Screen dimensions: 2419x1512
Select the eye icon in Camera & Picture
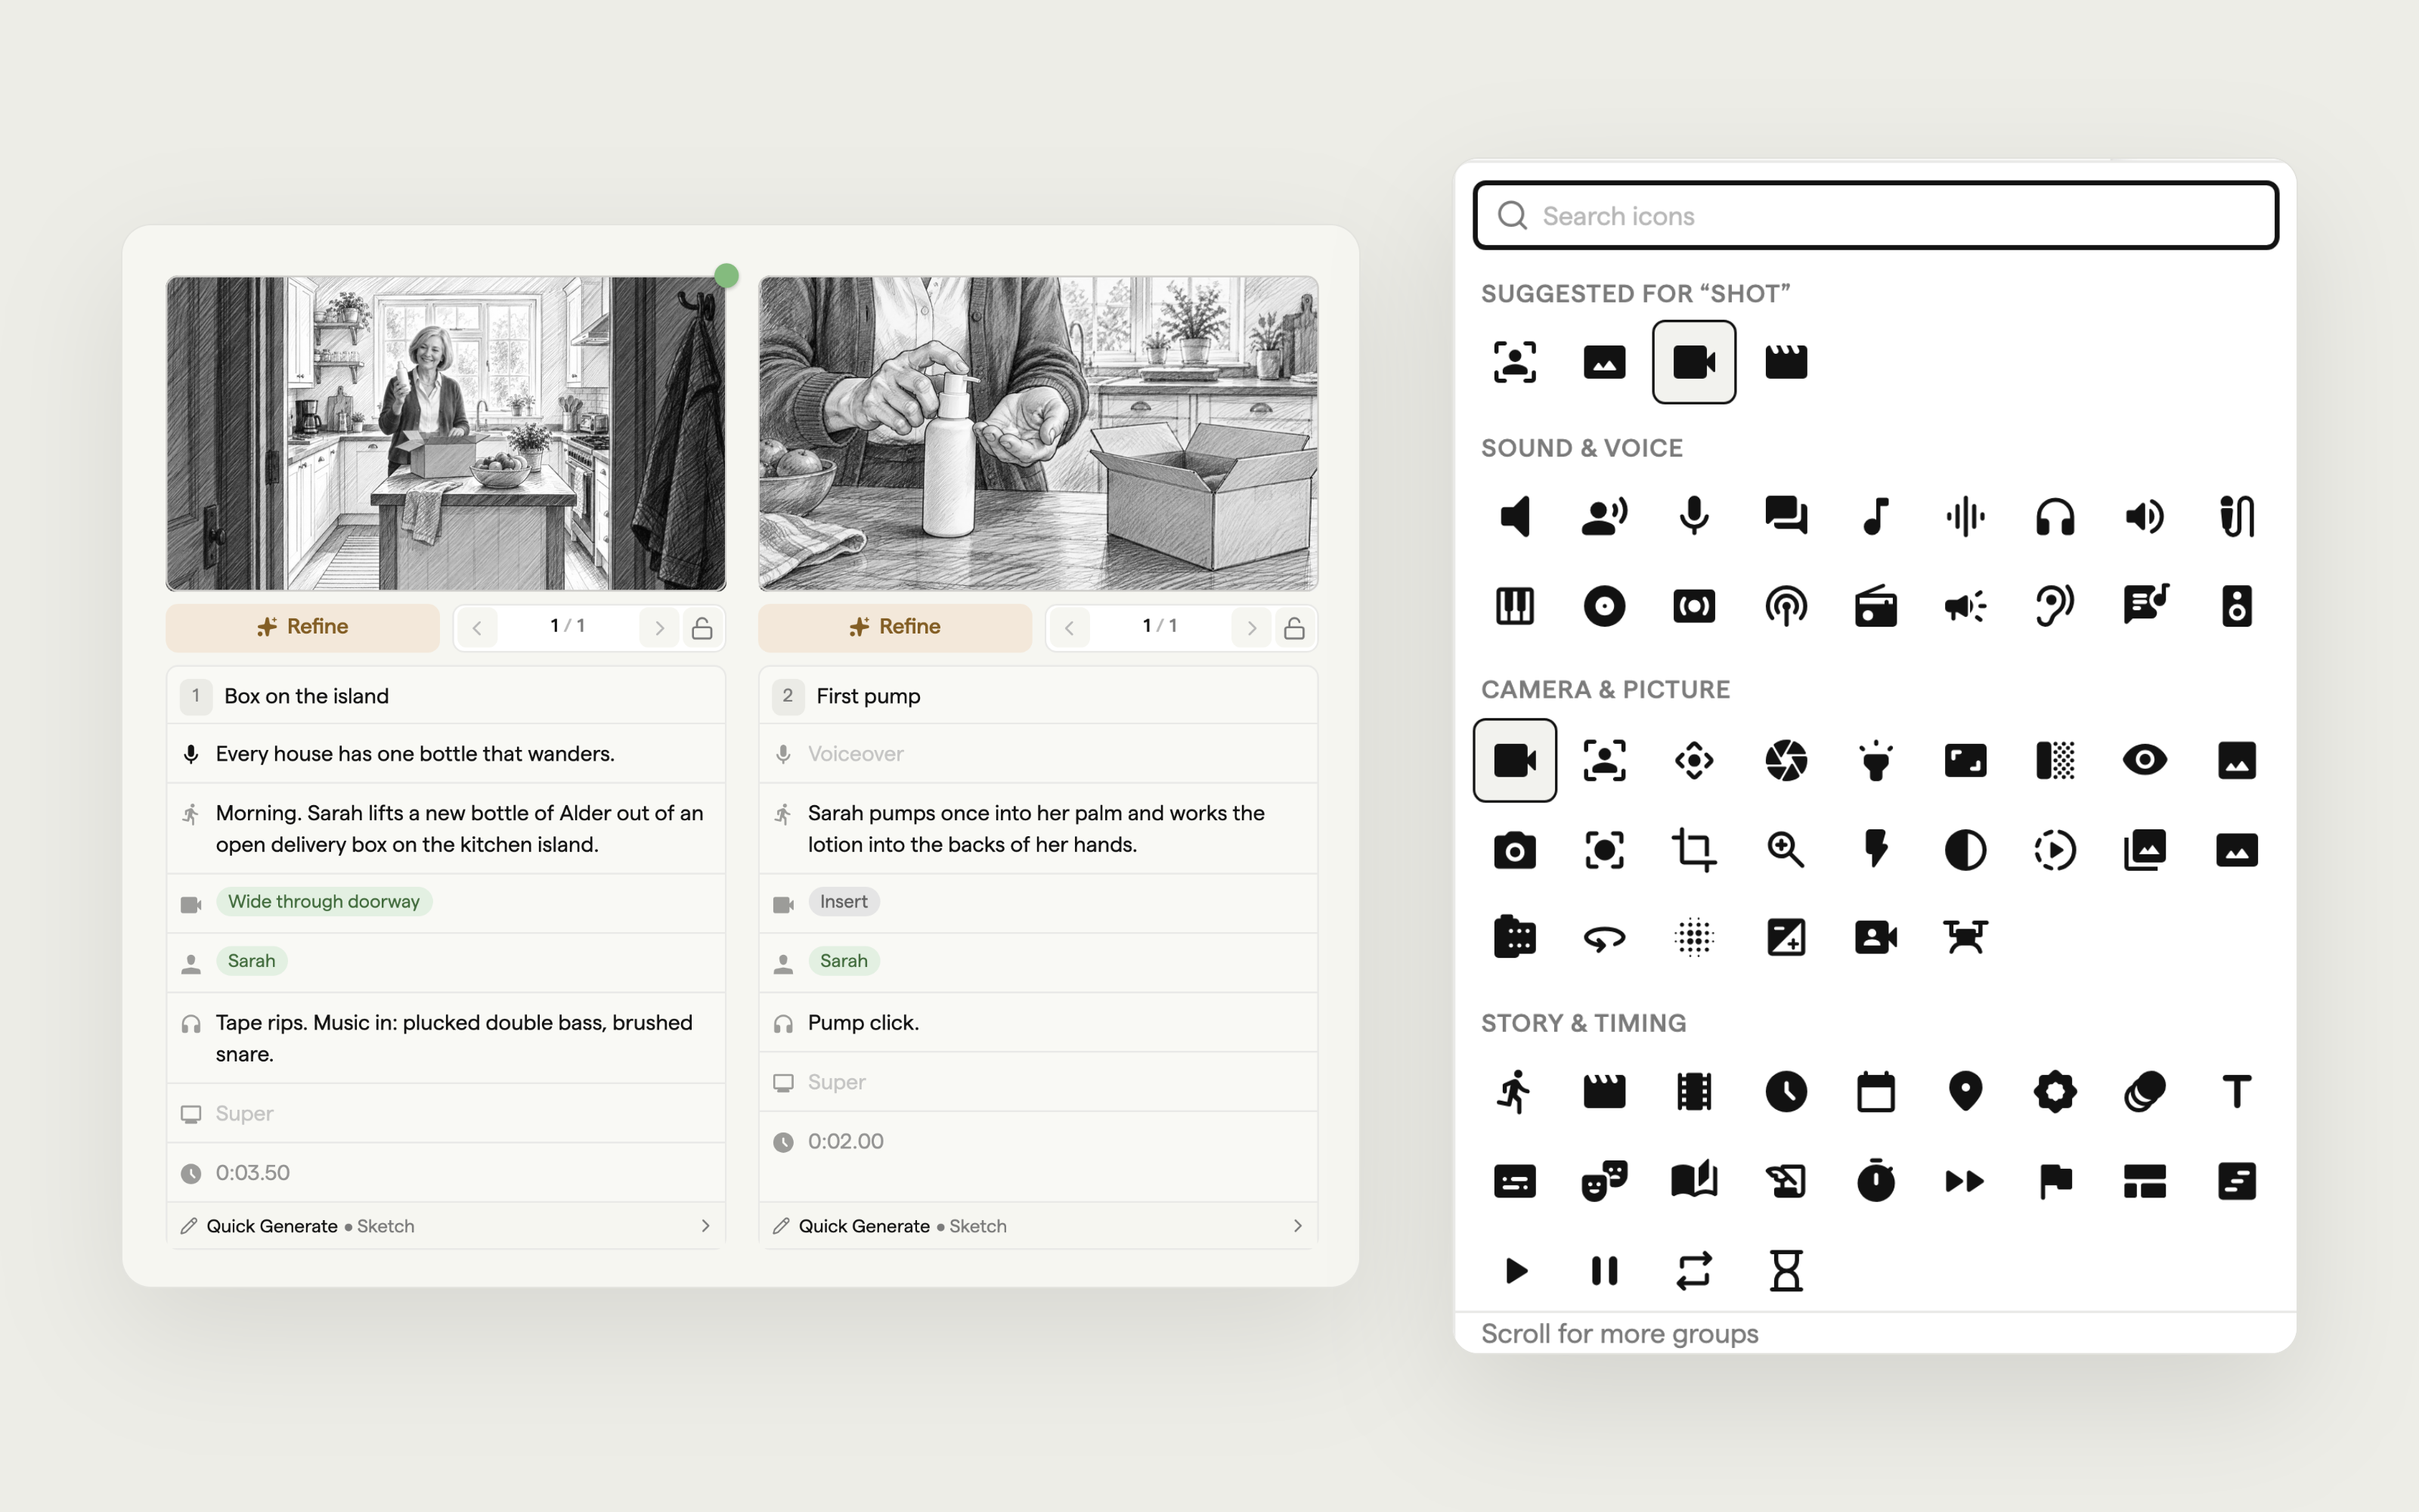[x=2144, y=760]
